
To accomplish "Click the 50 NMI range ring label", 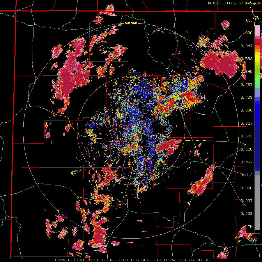I will [131, 77].
